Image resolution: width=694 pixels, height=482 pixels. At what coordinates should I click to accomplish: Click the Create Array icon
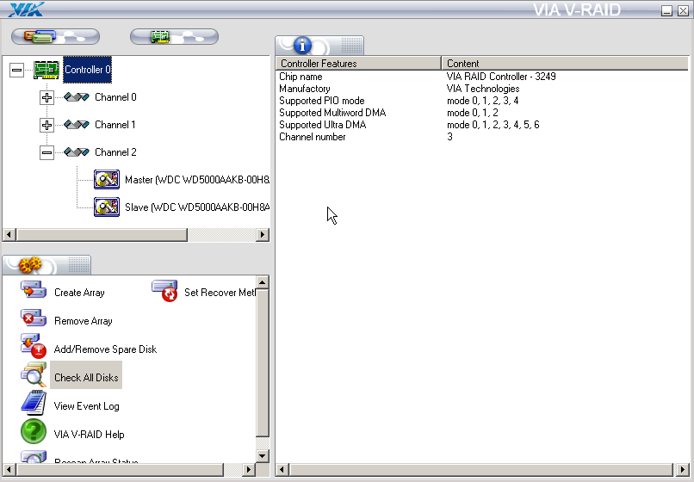tap(34, 290)
